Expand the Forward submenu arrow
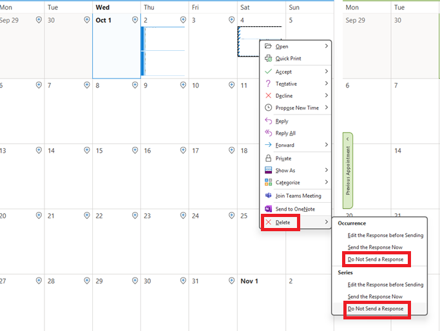The image size is (440, 331). coord(327,145)
